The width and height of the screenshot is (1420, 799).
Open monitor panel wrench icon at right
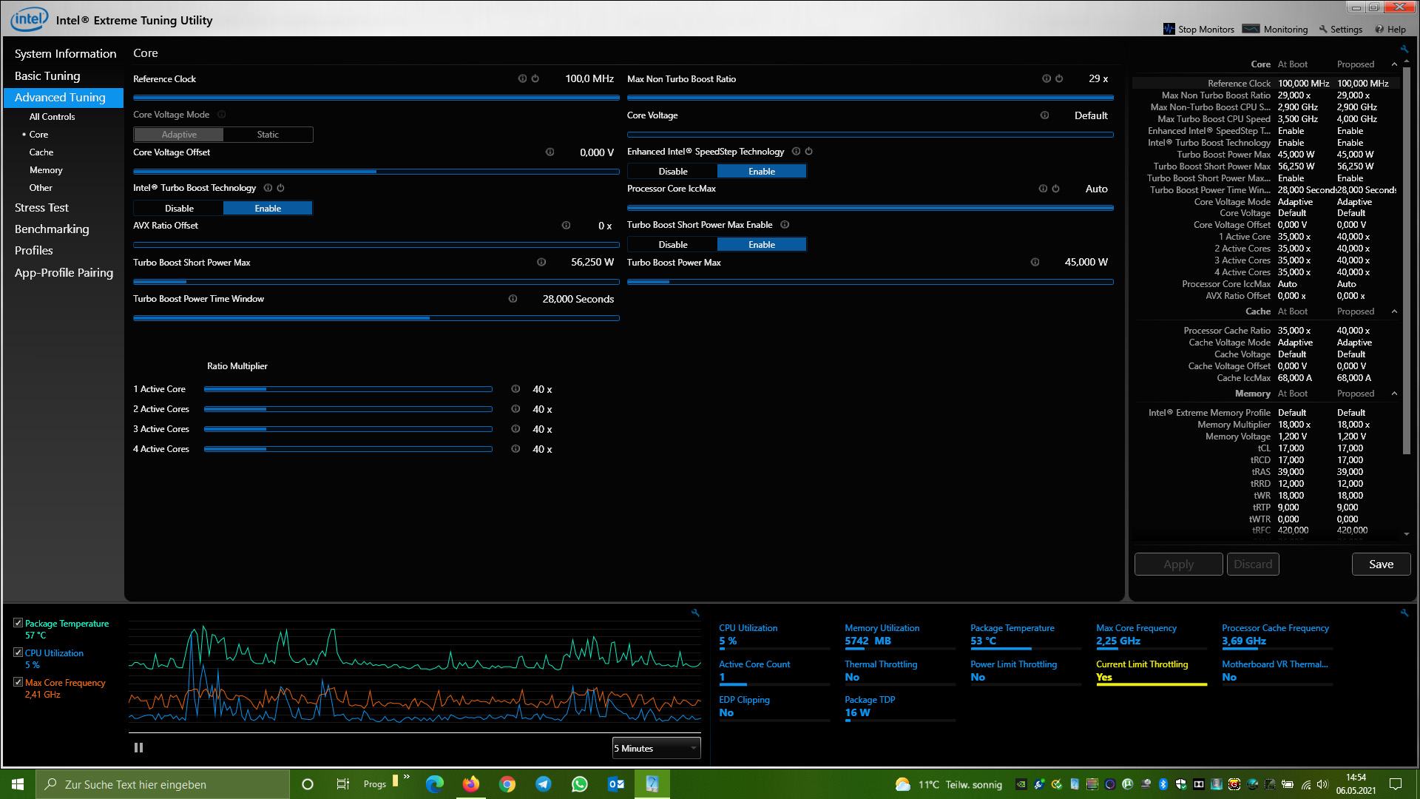tap(1404, 613)
